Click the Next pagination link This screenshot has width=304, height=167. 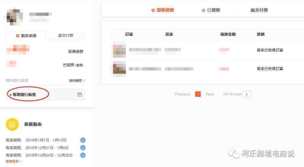210,94
